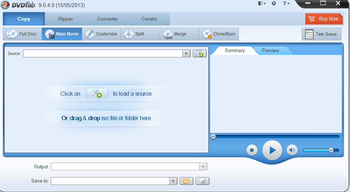
Task: Maximize the DVDFab window
Action: (x=323, y=3)
